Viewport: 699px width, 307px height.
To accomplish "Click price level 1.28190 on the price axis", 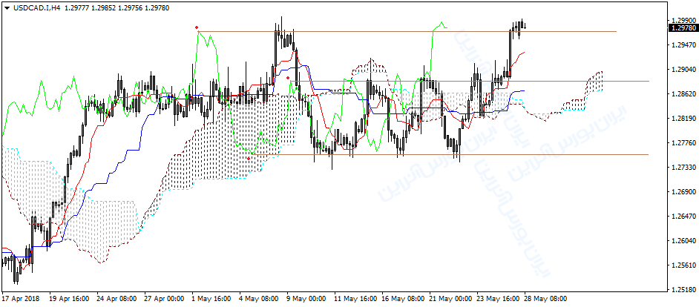I will 683,119.
